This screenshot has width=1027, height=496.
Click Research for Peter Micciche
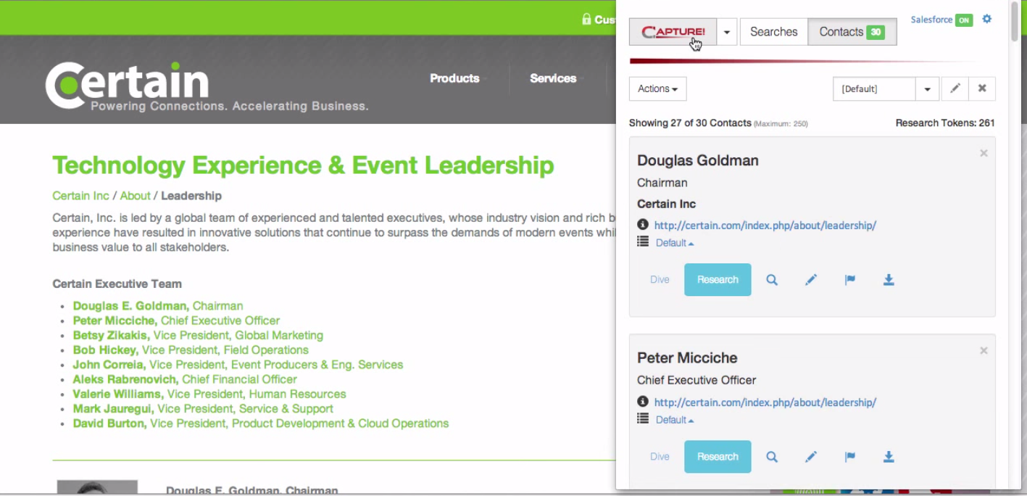tap(718, 457)
